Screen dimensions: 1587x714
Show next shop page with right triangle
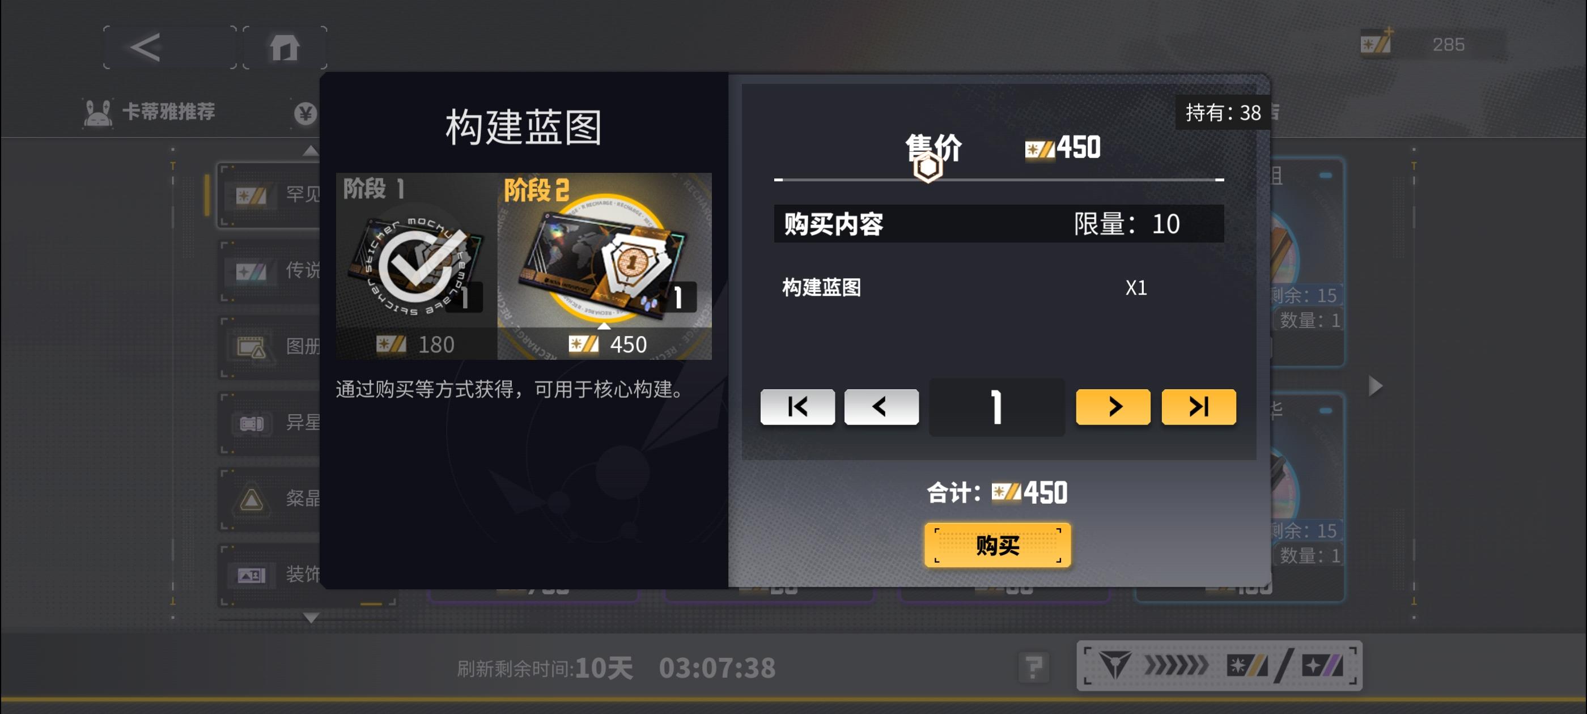(1376, 386)
